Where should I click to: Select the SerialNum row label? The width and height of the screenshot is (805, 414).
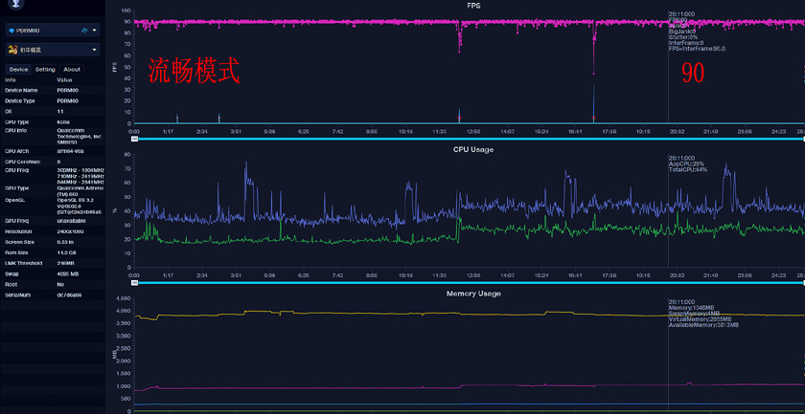17,294
